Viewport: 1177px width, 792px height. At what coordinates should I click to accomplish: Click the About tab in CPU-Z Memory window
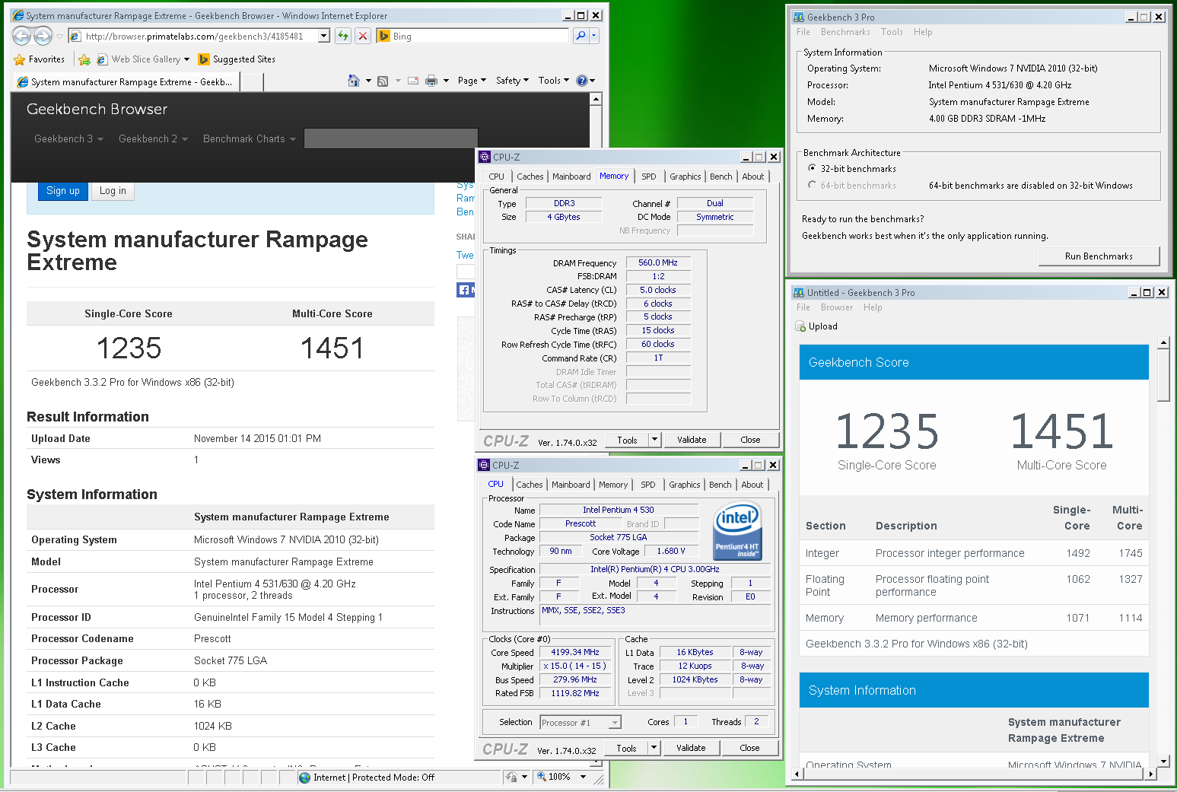753,177
